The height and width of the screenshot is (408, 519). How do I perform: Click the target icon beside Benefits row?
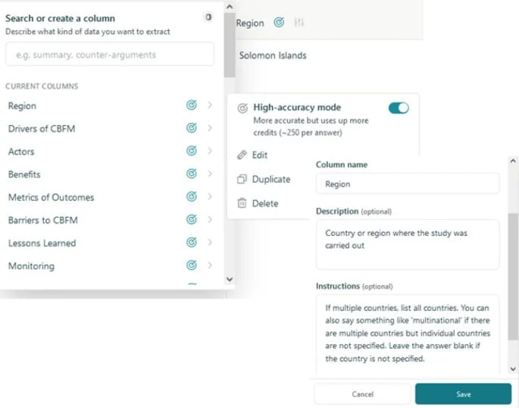click(x=192, y=174)
